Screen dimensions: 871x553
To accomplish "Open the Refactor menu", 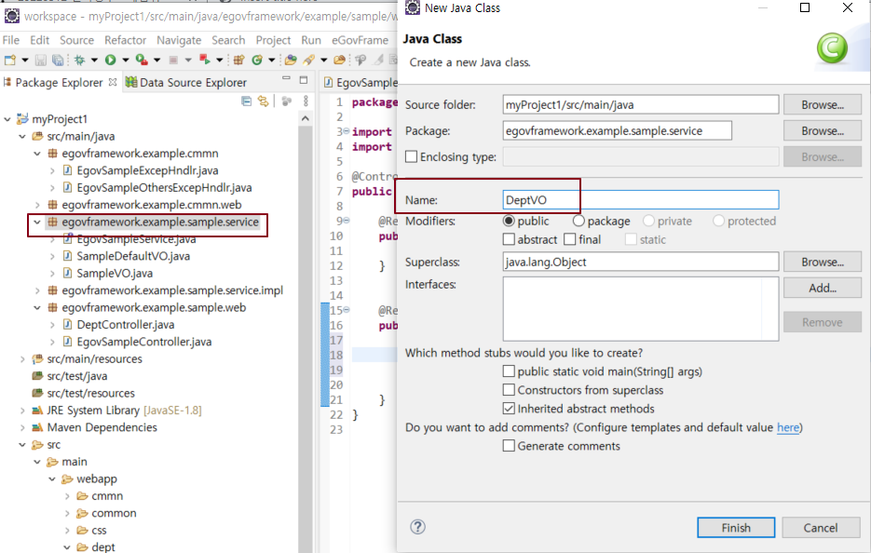I will coord(125,40).
